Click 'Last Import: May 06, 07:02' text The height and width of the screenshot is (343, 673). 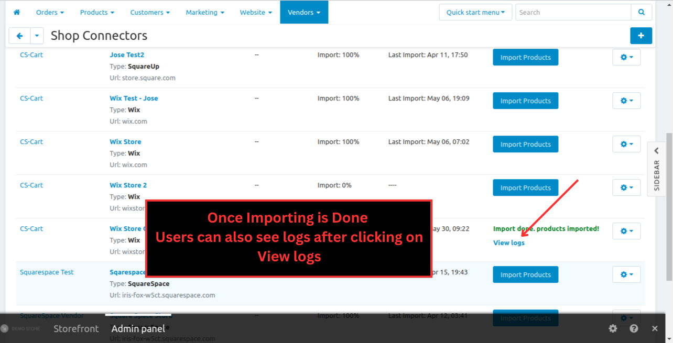[x=429, y=141]
